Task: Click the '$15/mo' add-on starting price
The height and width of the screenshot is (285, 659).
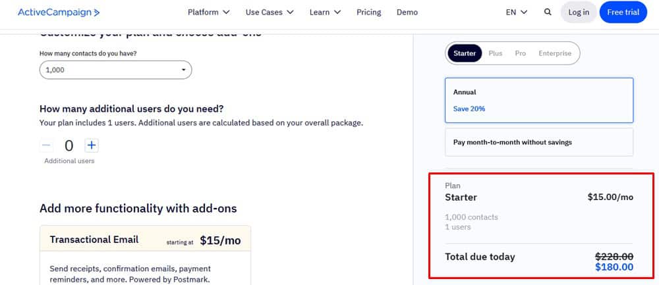Action: click(x=220, y=240)
